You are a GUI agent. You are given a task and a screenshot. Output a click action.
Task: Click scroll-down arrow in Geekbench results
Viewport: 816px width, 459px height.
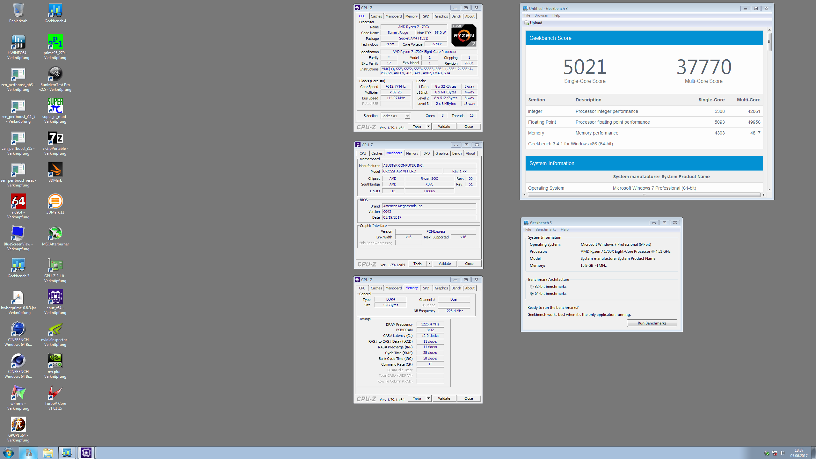click(769, 190)
